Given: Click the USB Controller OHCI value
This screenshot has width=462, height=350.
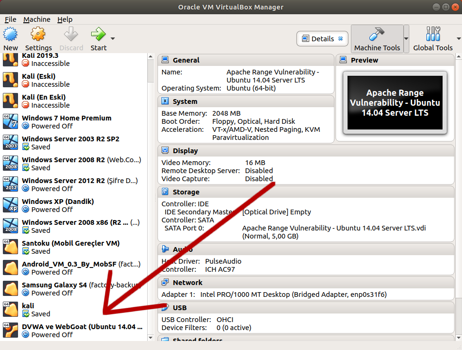Looking at the screenshot, I should (x=225, y=320).
